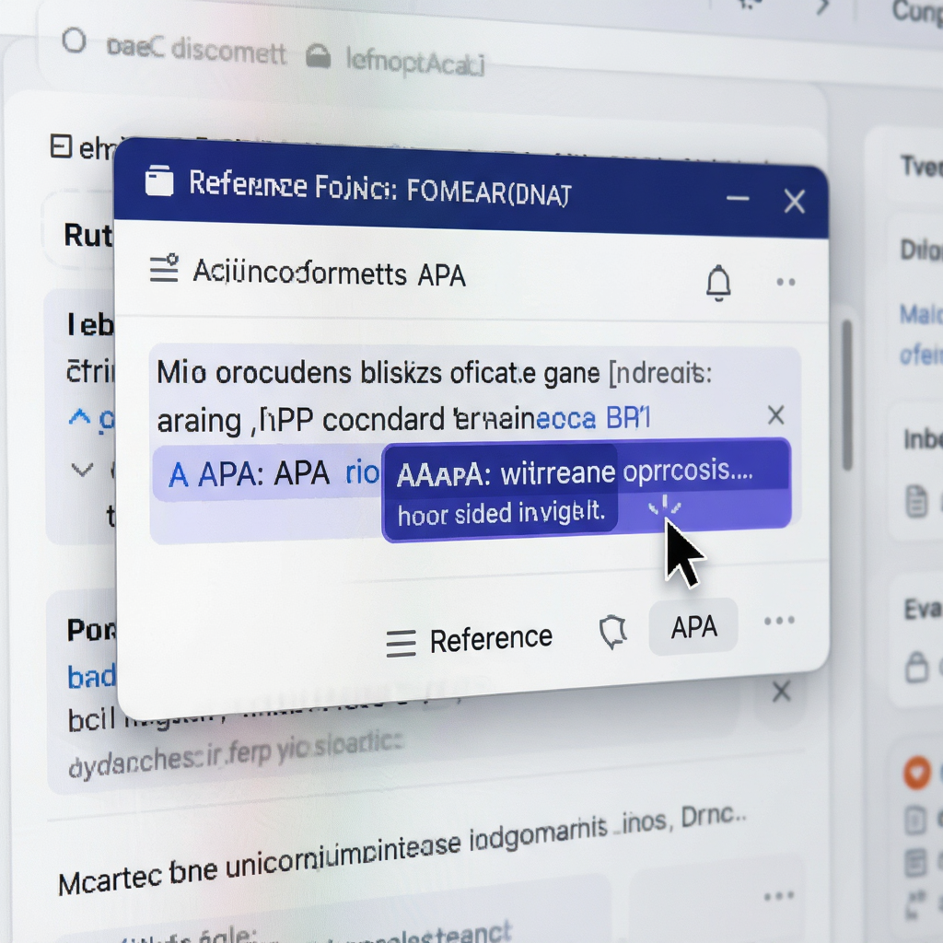Click the document icon in right sidebar
Image resolution: width=943 pixels, height=943 pixels.
916,502
